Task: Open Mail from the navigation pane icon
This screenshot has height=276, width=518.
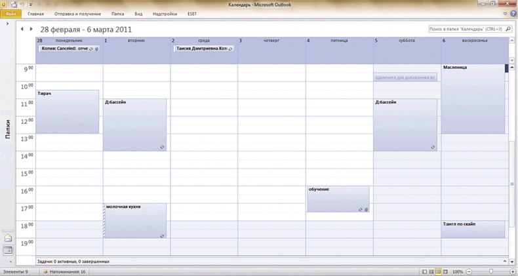Action: (x=8, y=239)
